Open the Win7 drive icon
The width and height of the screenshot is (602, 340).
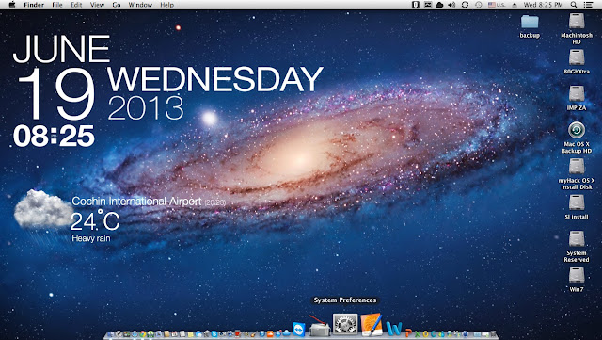point(577,275)
